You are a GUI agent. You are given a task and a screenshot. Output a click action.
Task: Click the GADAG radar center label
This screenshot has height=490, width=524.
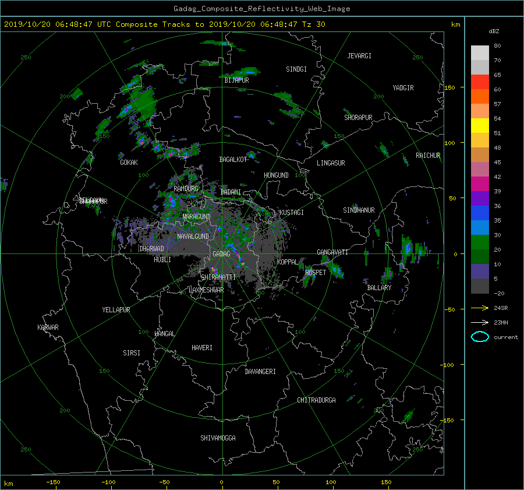point(221,254)
